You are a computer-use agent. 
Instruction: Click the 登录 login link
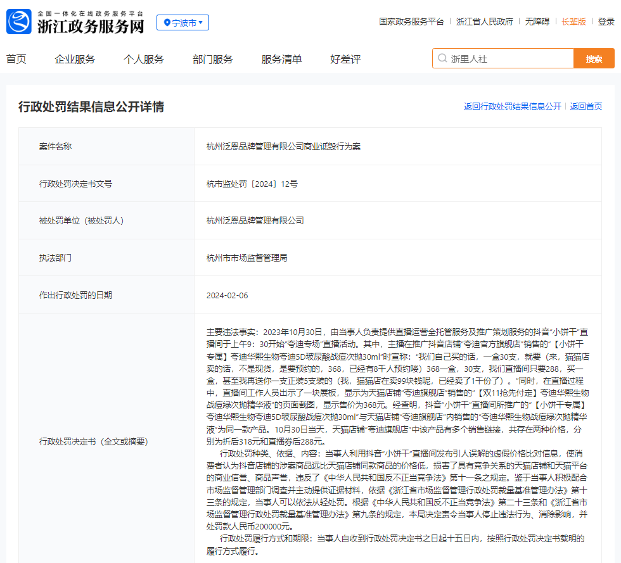606,22
